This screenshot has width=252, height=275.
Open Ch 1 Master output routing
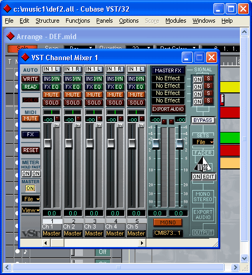(x=52, y=233)
